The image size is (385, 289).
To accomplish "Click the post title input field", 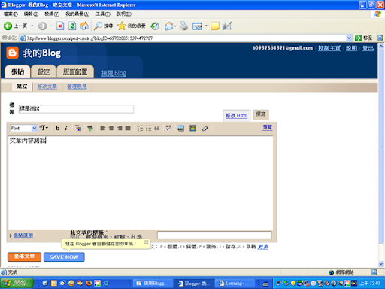I will point(76,109).
